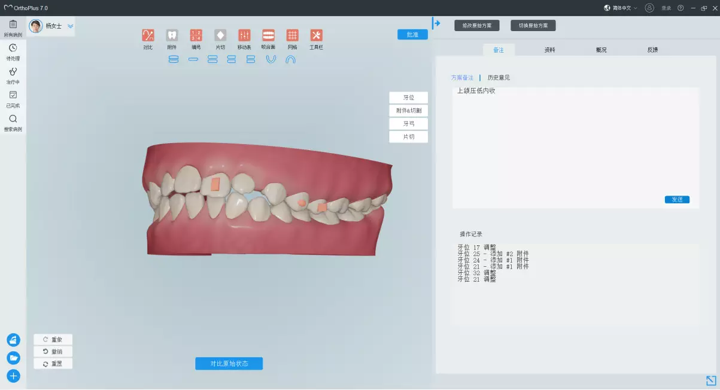Click the 编号 tooth numbering icon
Image resolution: width=720 pixels, height=390 pixels.
[x=196, y=35]
